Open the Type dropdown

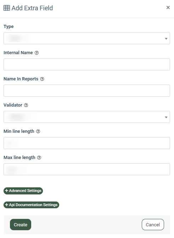click(x=87, y=38)
